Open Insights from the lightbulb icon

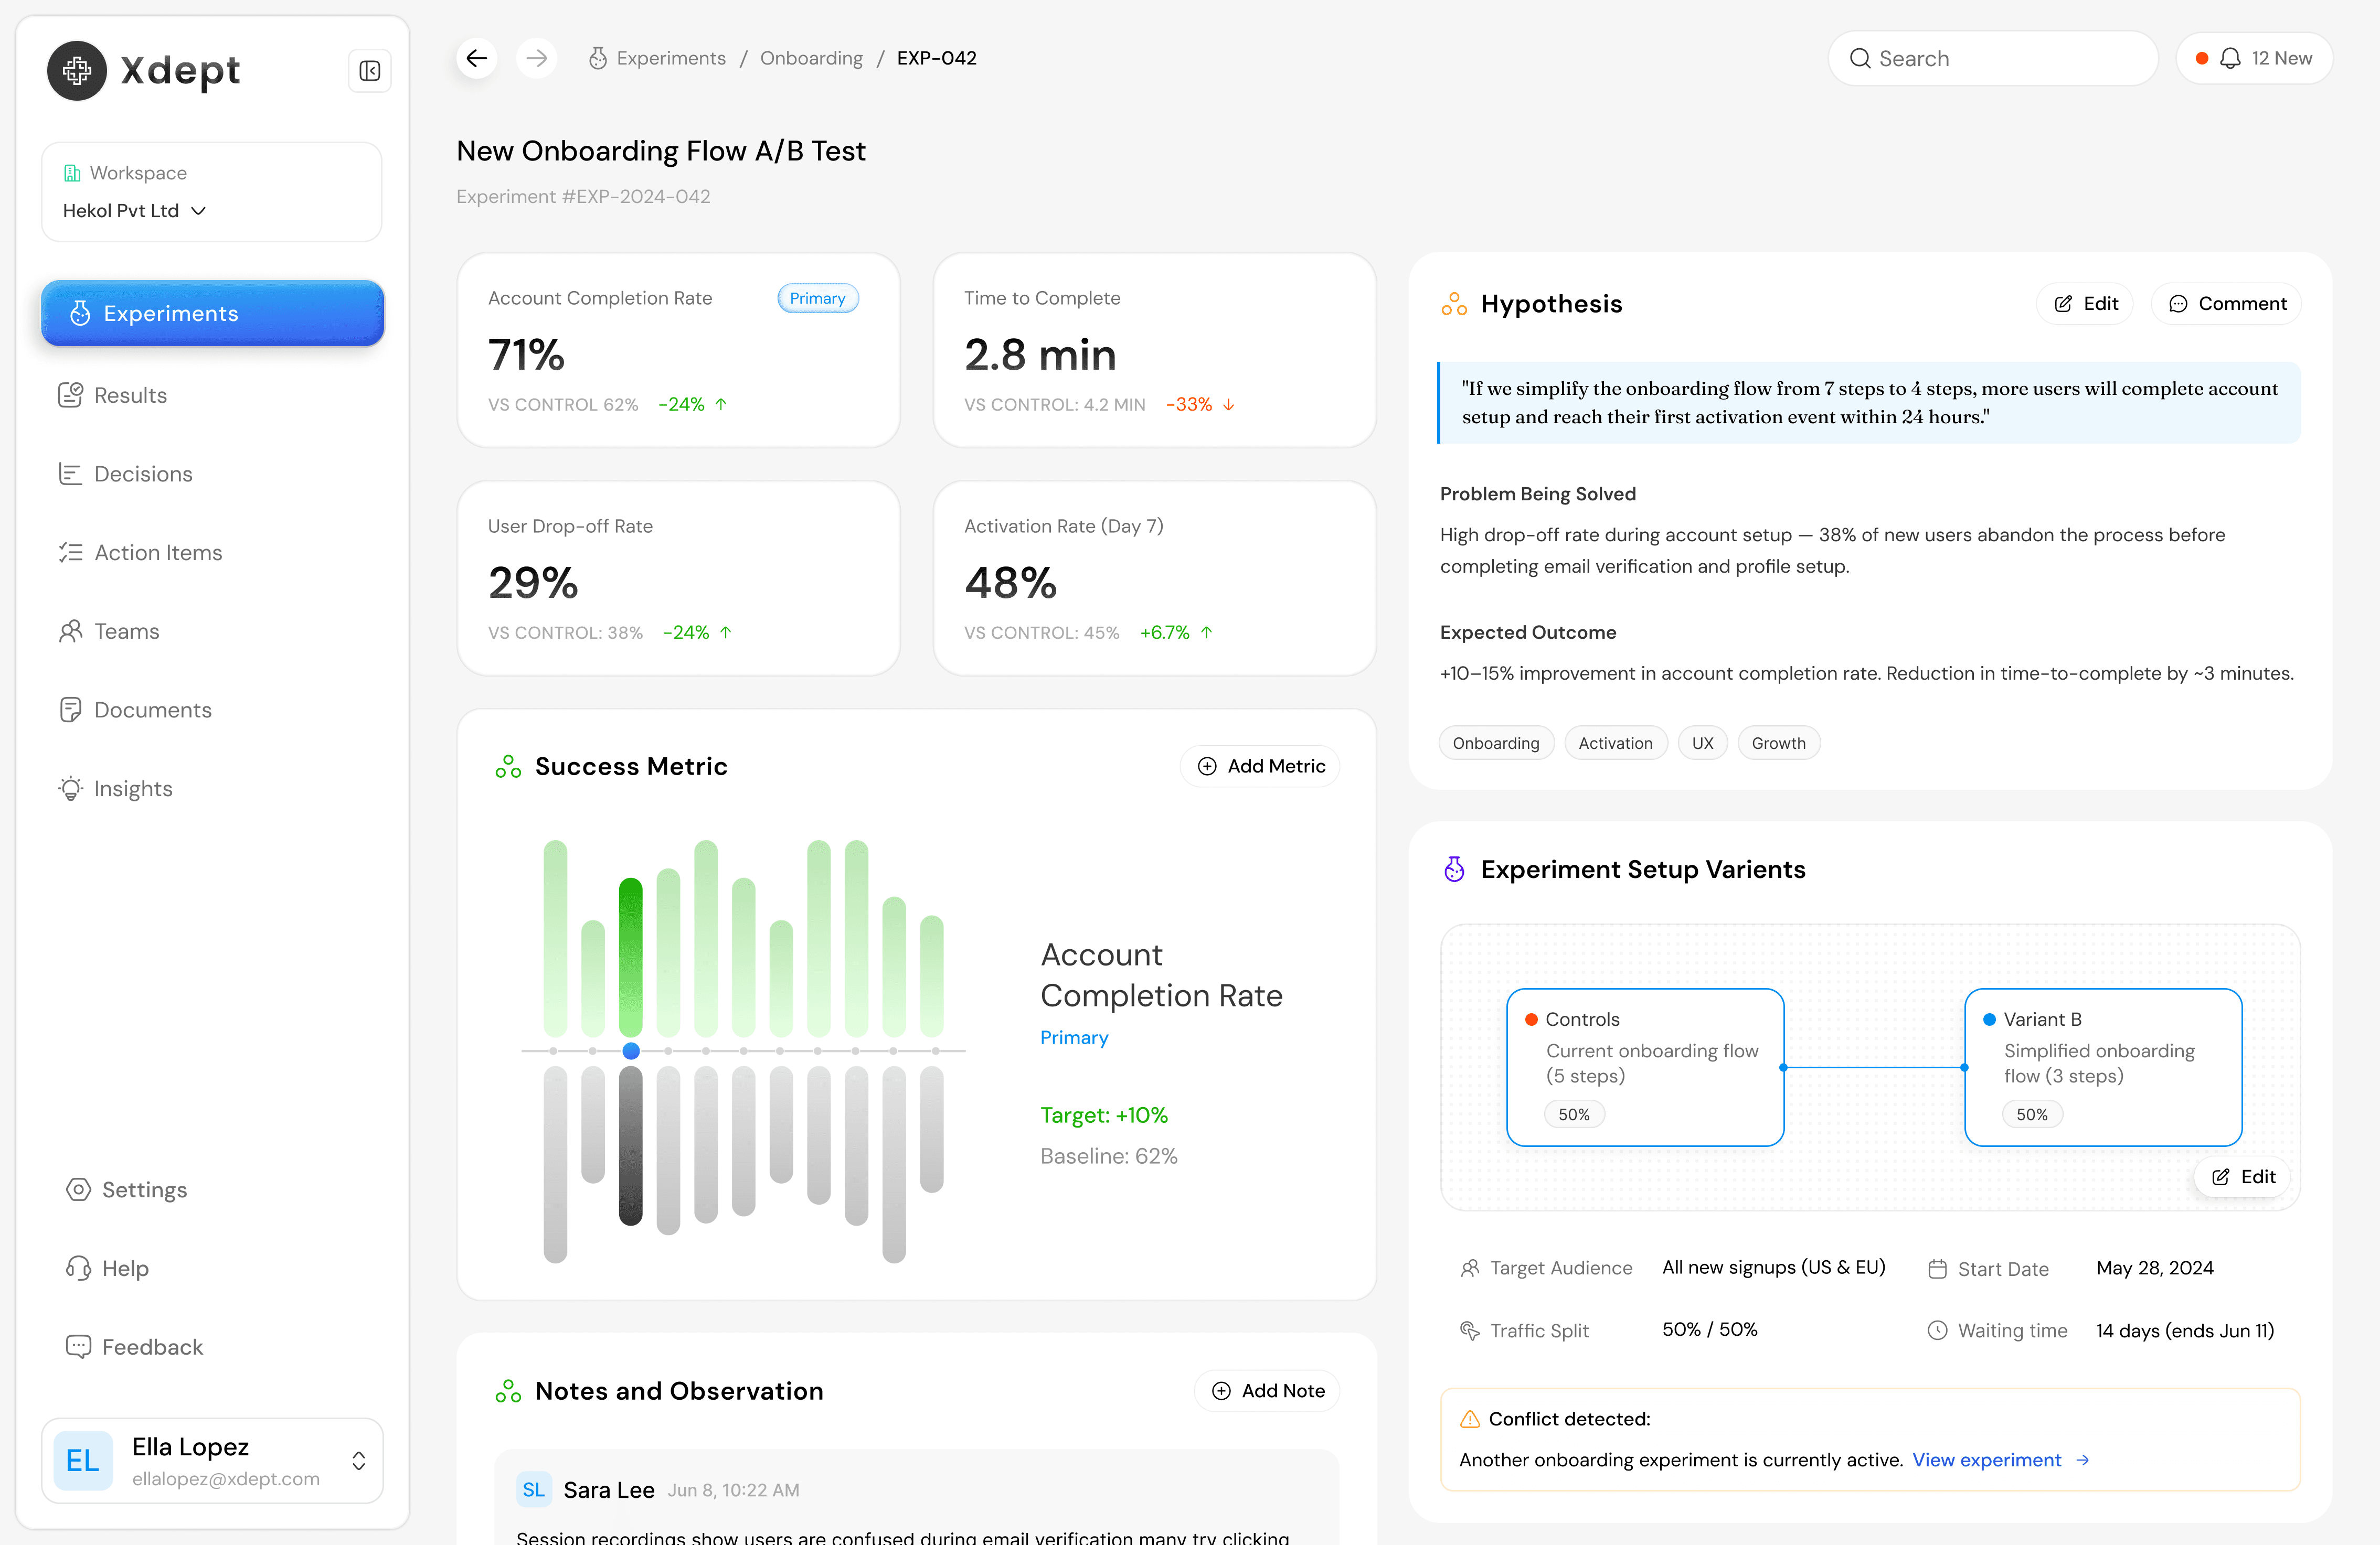pyautogui.click(x=71, y=788)
